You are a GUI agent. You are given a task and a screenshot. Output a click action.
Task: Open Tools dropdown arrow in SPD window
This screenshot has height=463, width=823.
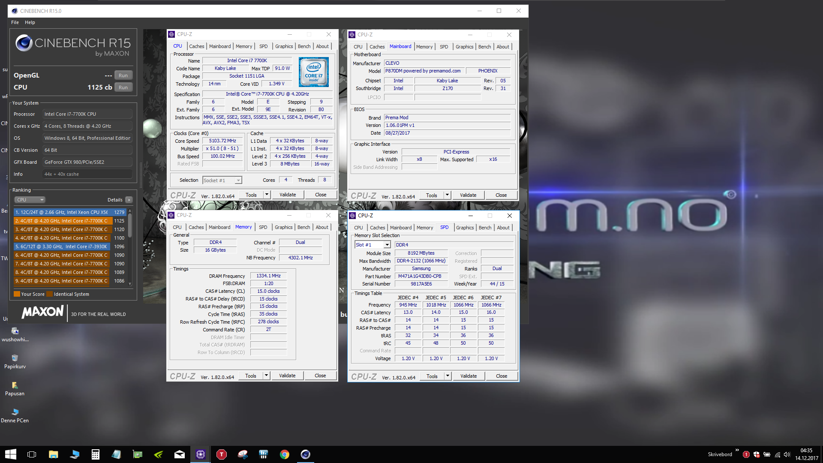coord(448,376)
